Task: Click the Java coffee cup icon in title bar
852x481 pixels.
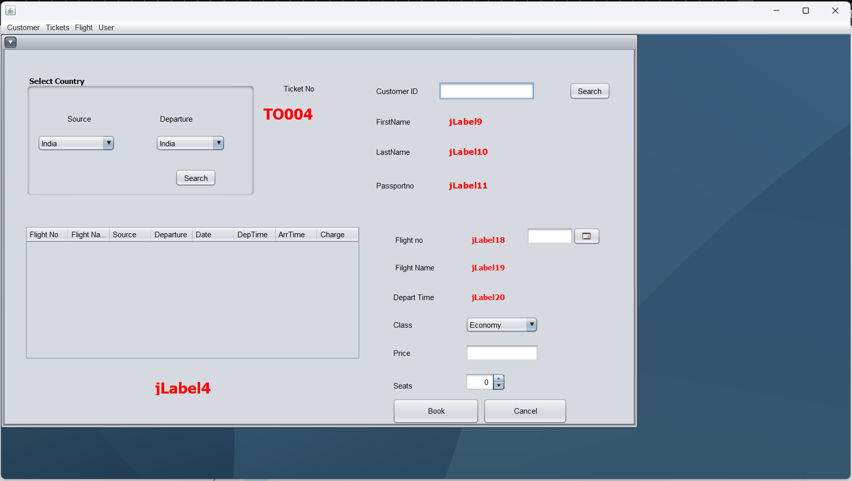Action: pos(11,10)
